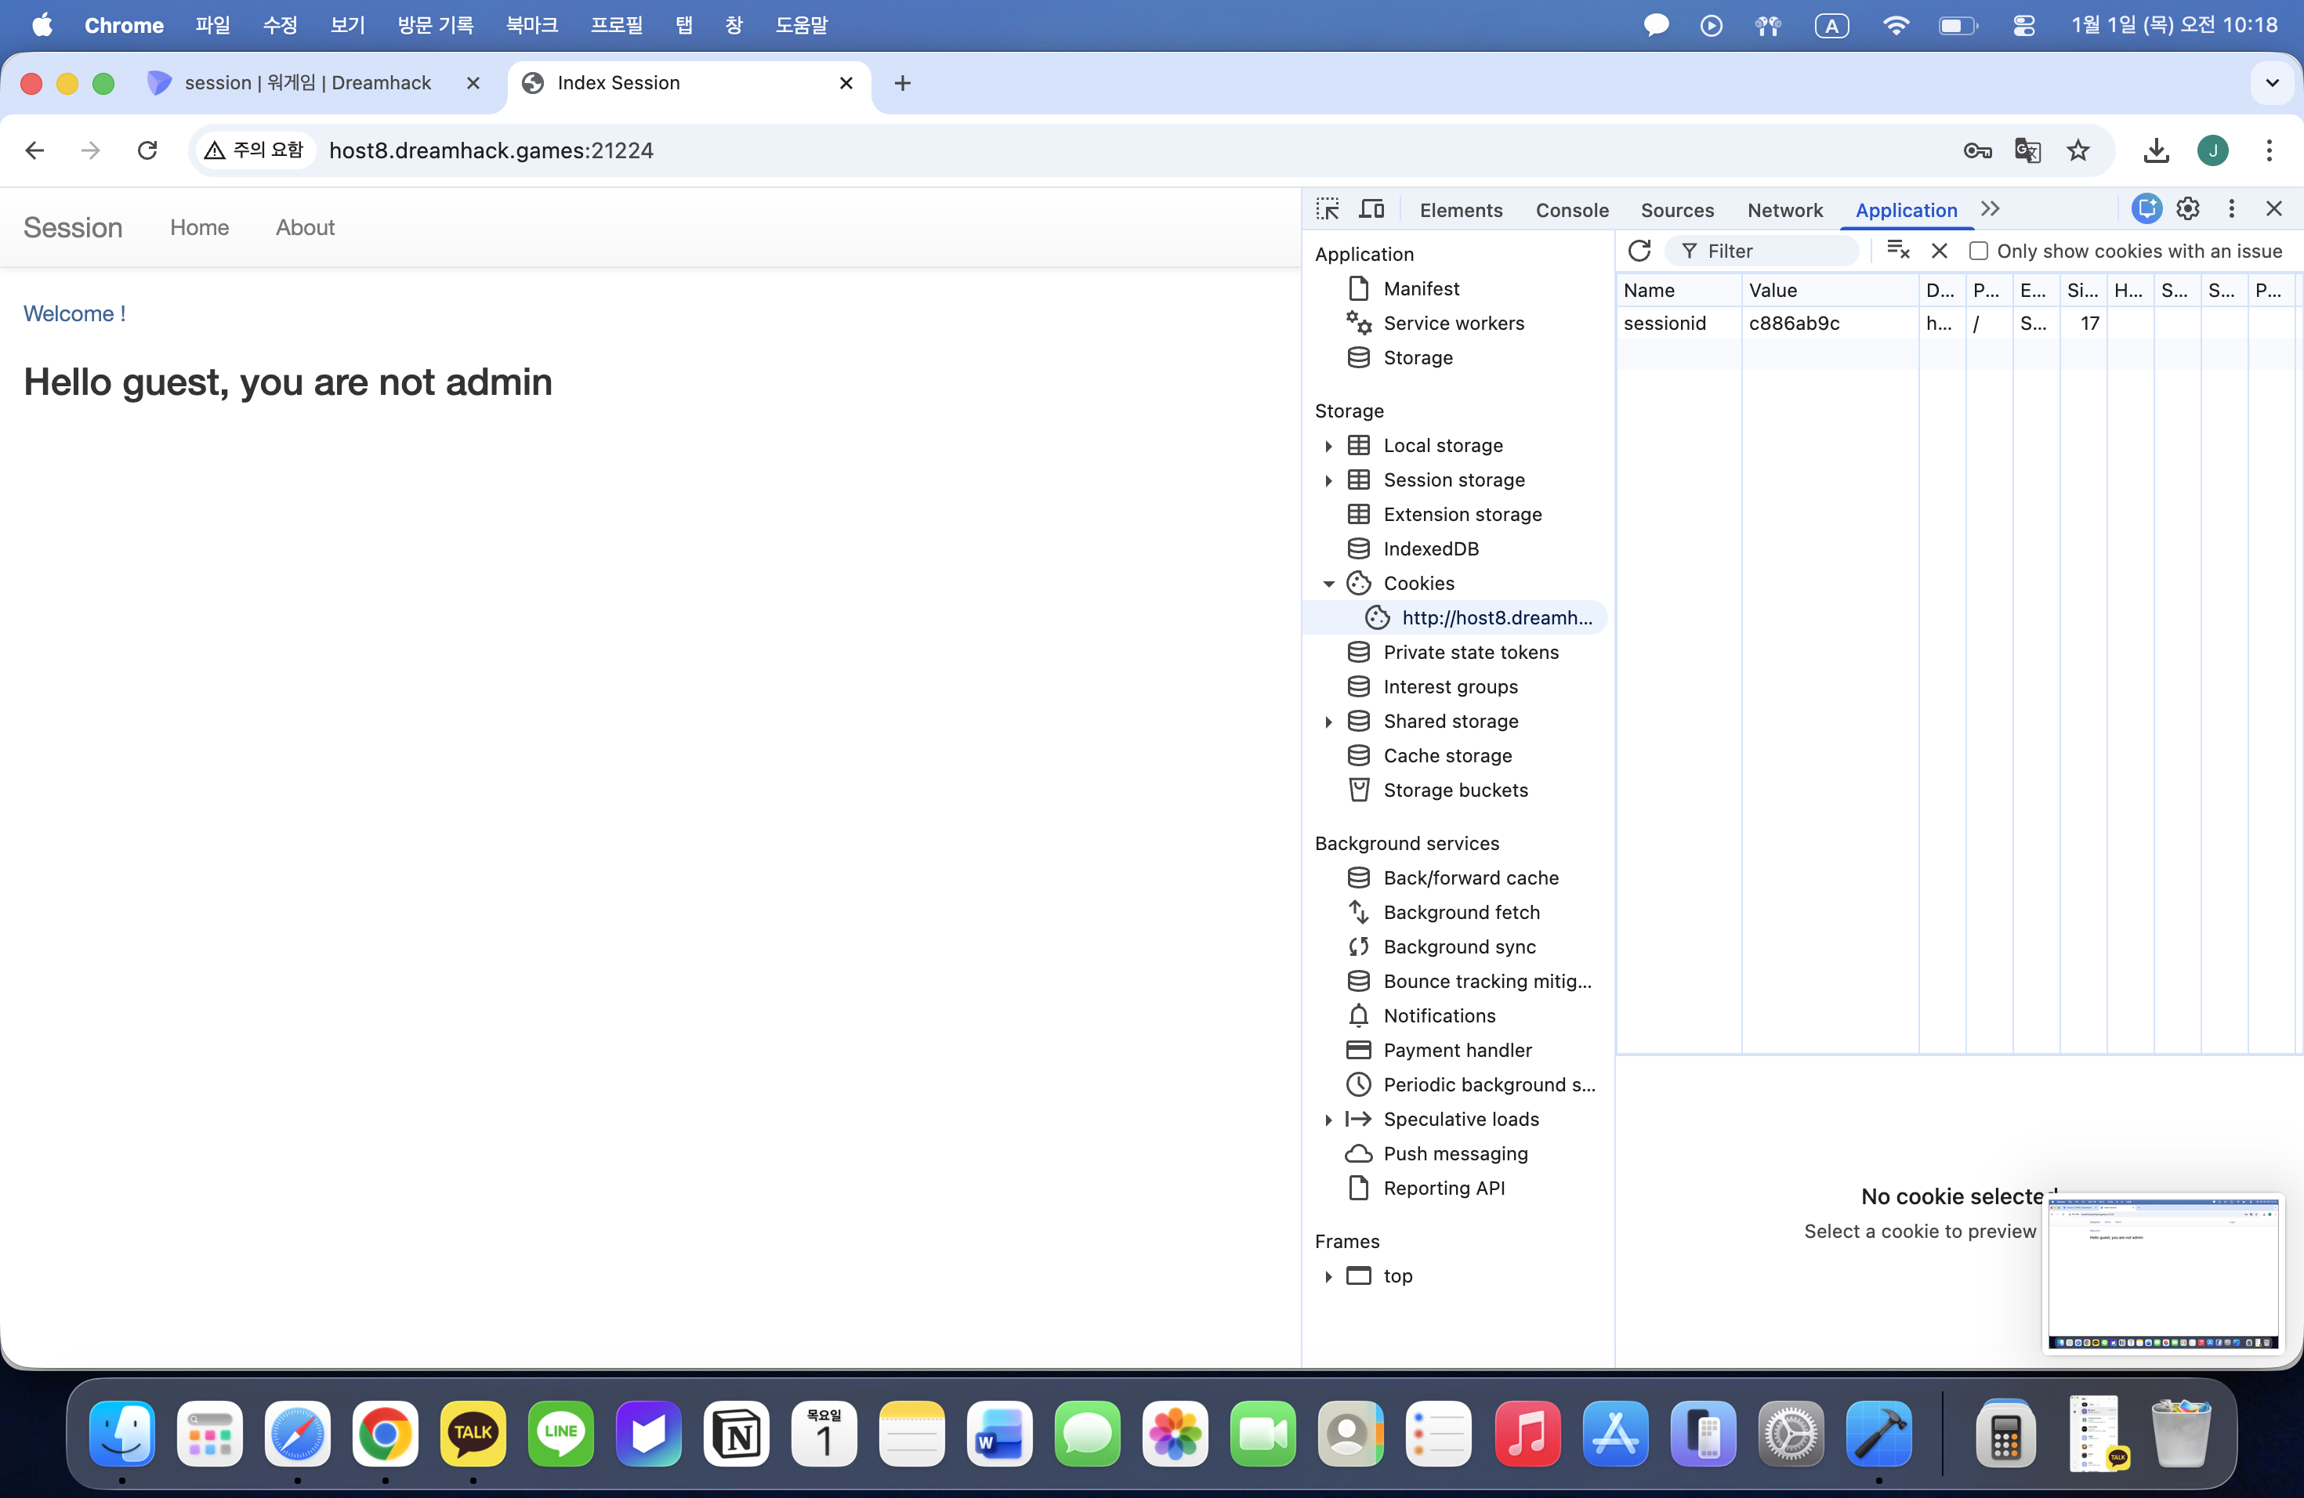The image size is (2304, 1498).
Task: Toggle the device toolbar icon
Action: click(1371, 209)
